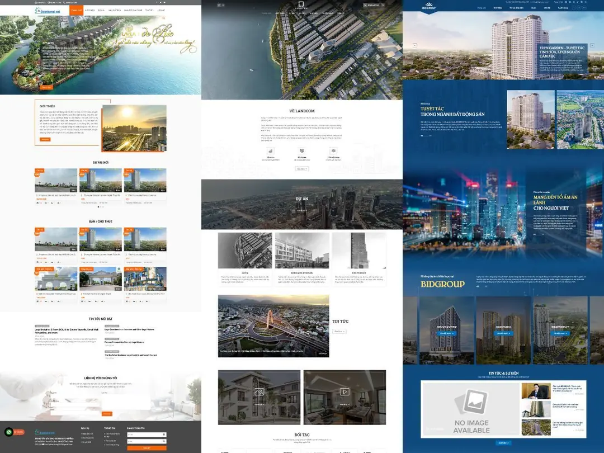Select the Trang Chủ tab in the orange navbar
The width and height of the screenshot is (604, 453).
77,11
